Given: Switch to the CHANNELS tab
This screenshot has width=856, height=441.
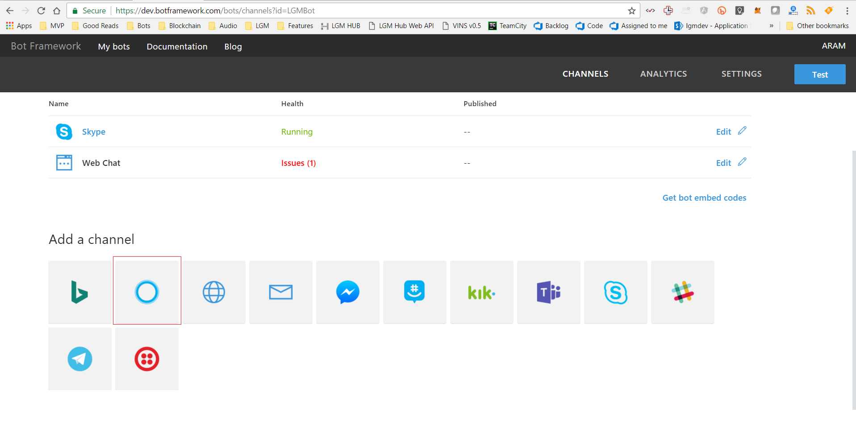Looking at the screenshot, I should coord(585,74).
